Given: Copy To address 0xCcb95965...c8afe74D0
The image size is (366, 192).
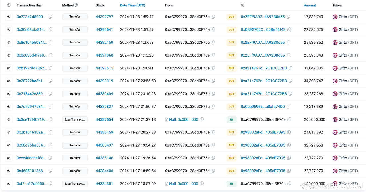Looking at the screenshot, I should [x=289, y=107].
